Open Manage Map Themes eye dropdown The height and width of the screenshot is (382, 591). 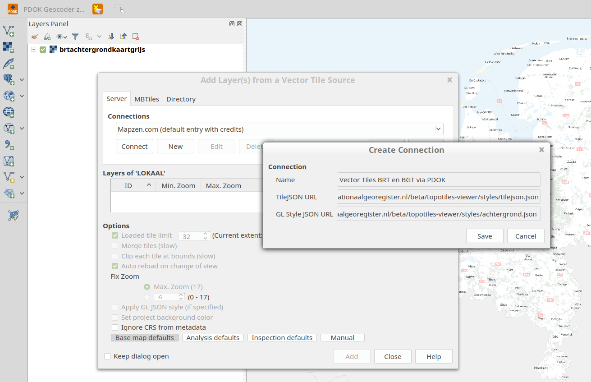point(61,37)
